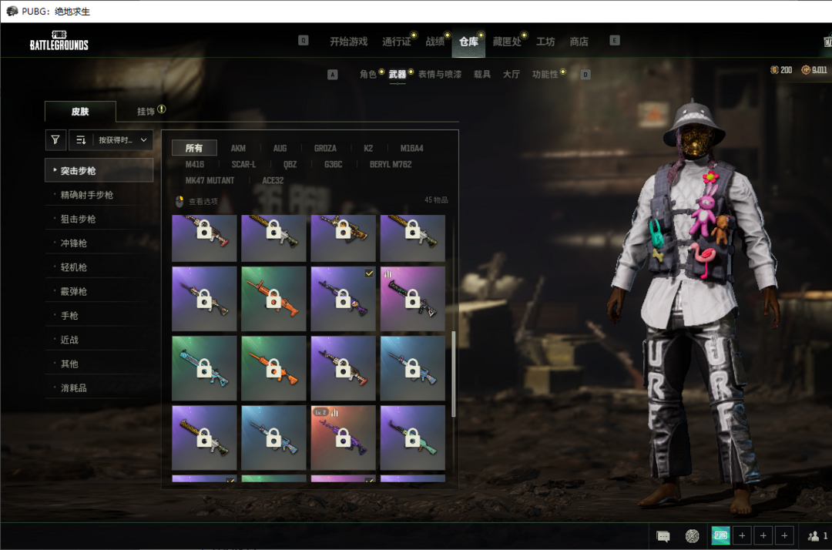Image resolution: width=832 pixels, height=550 pixels.
Task: Click the 查看选项 view options link
Action: coord(203,201)
